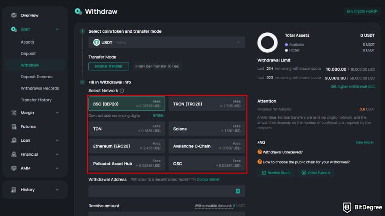This screenshot has height=216, width=385.
Task: Open Withdraw in the Spot menu
Action: point(30,65)
